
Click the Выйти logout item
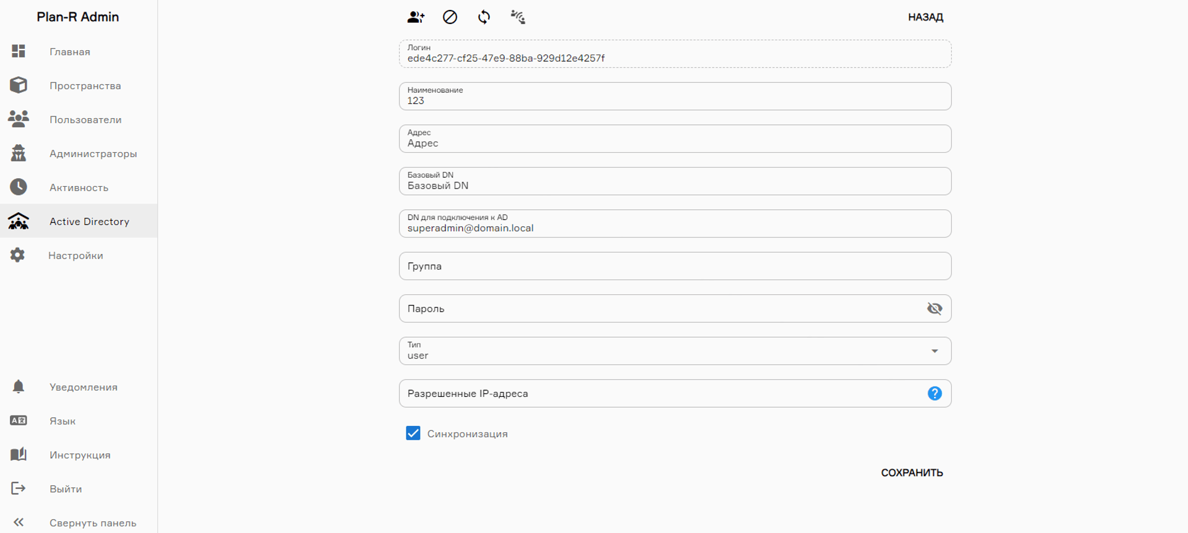[65, 489]
